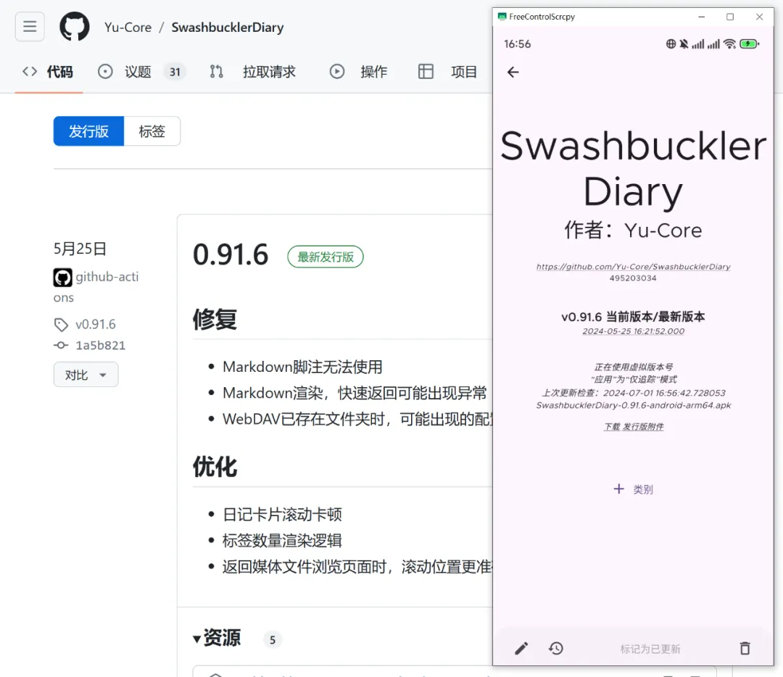Open commit 1a5b821
This screenshot has width=783, height=677.
coord(100,346)
